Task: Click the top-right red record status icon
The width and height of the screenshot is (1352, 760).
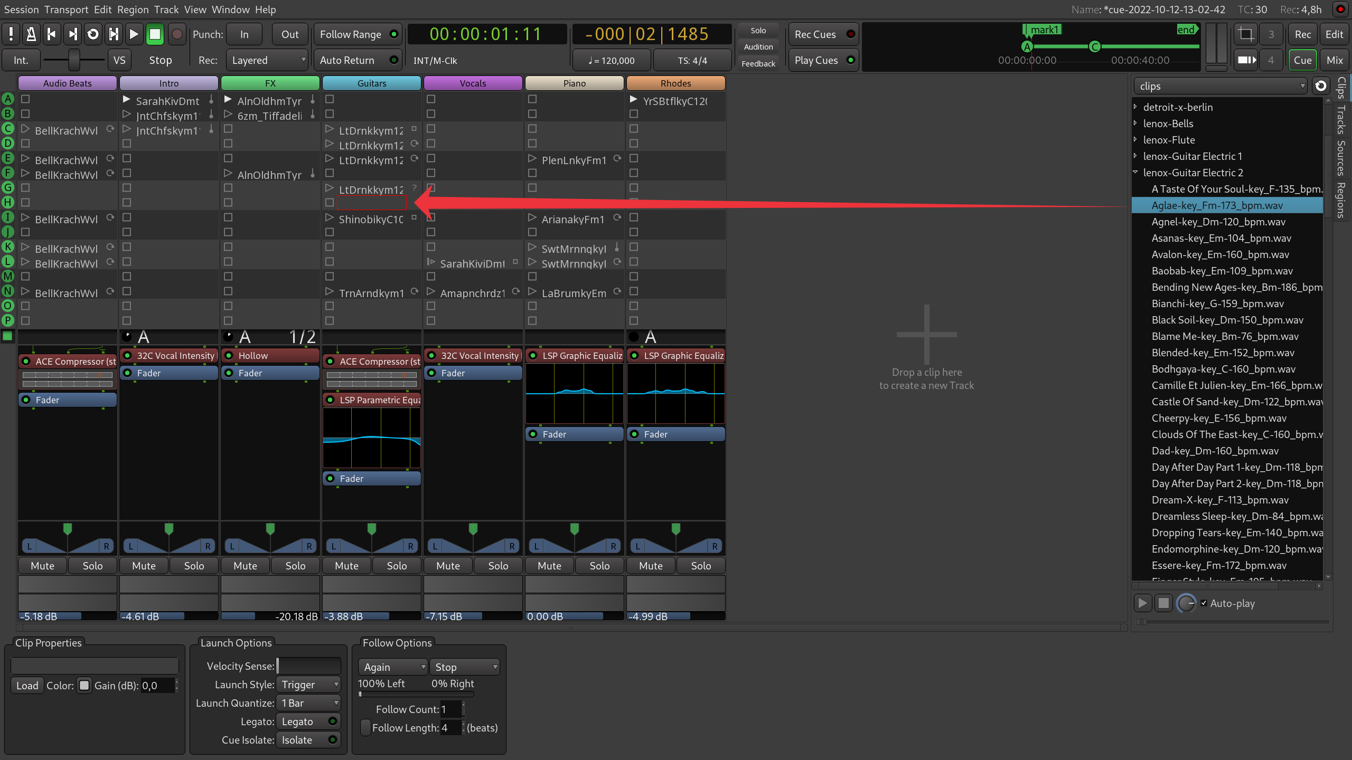Action: pyautogui.click(x=1340, y=9)
